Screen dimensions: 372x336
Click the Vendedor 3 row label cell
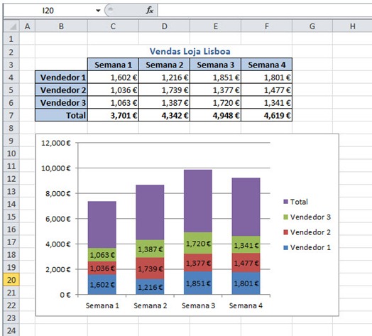[61, 103]
